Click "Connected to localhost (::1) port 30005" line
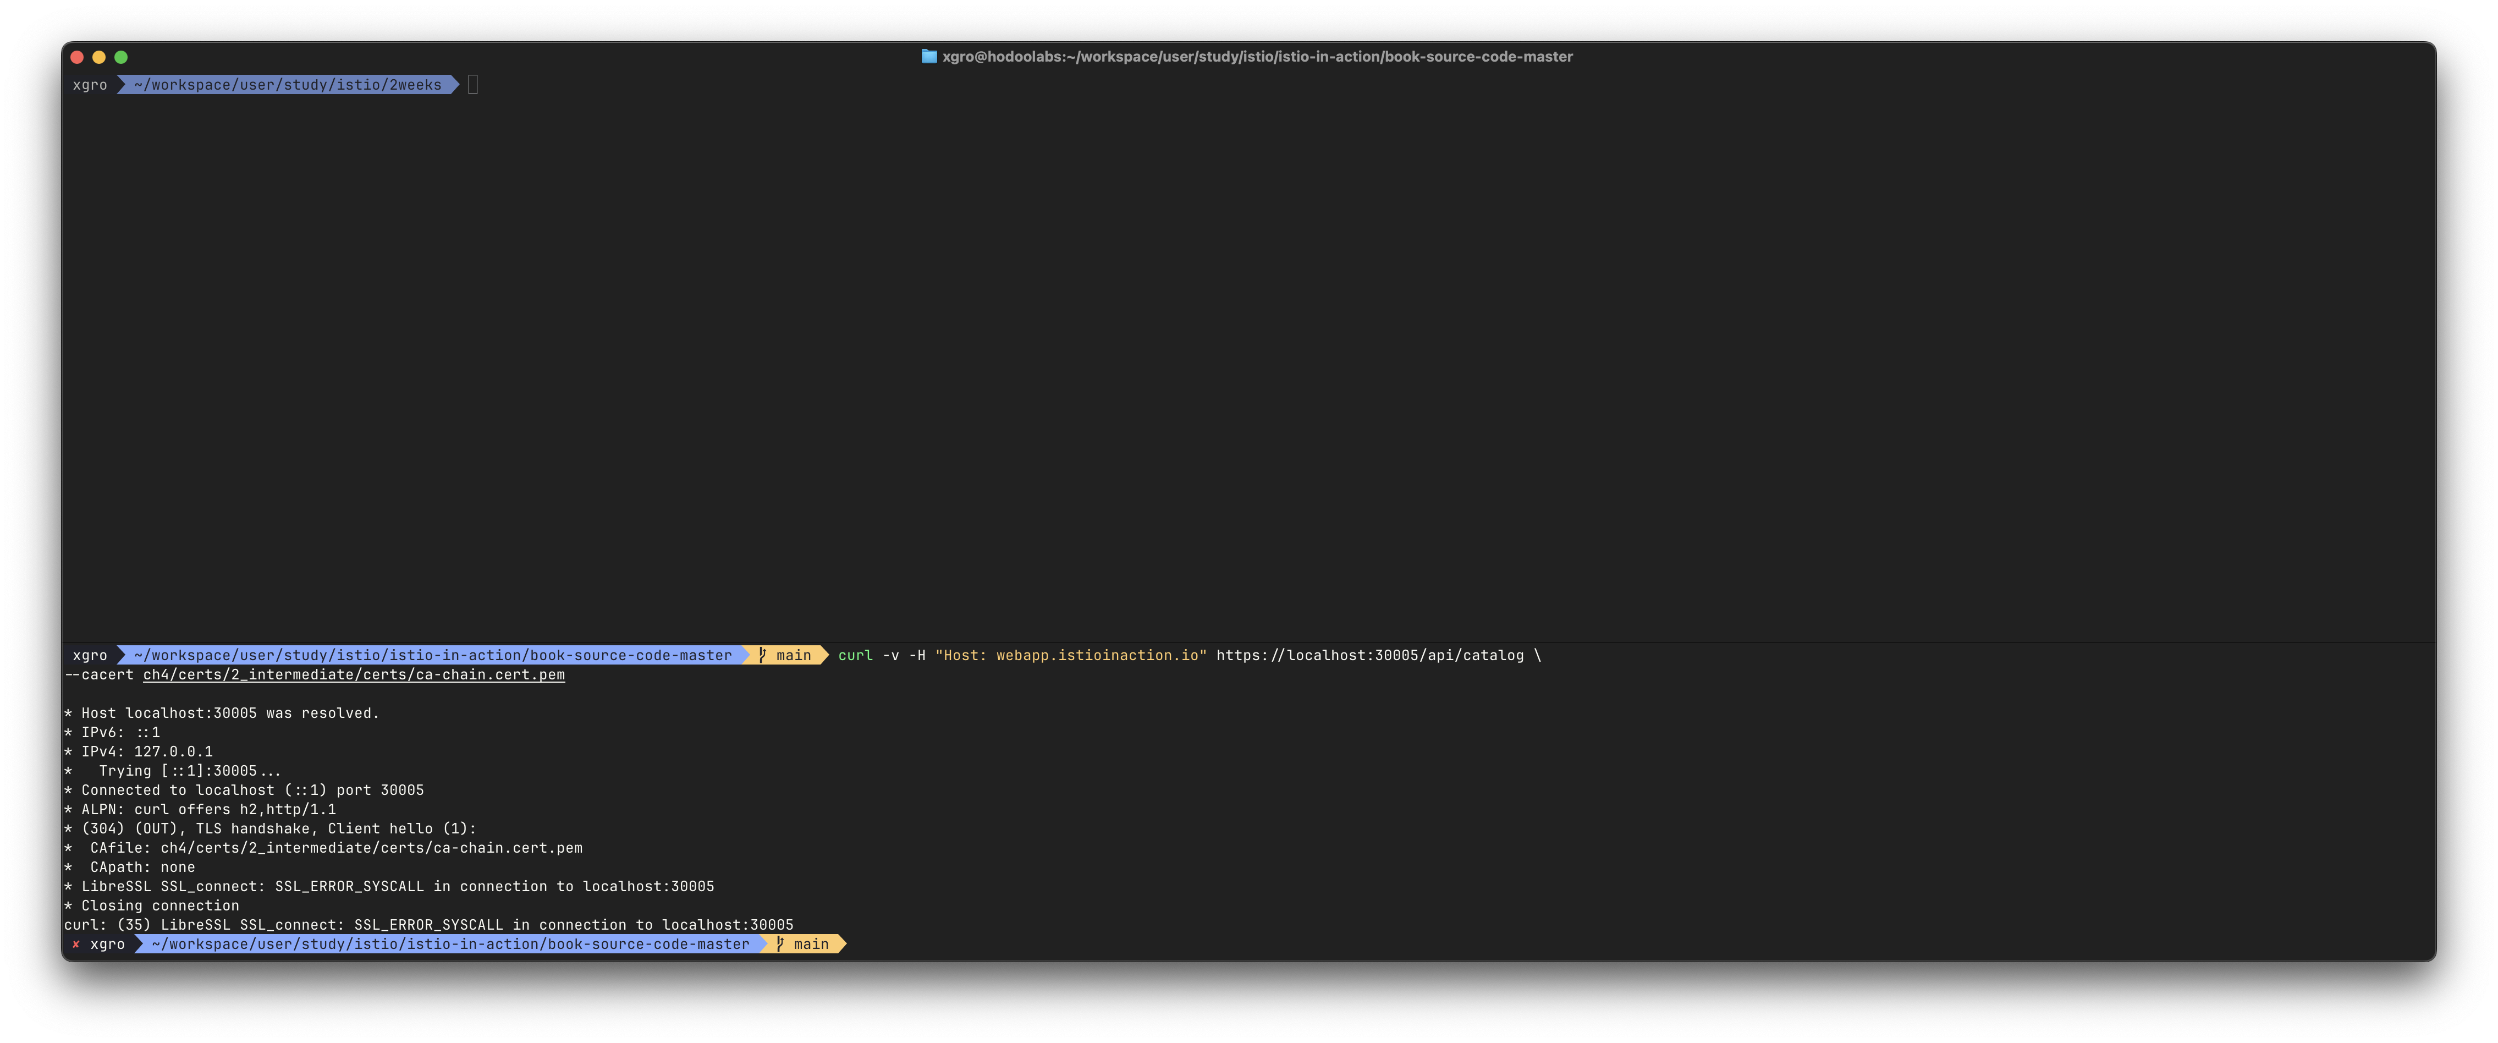 (x=244, y=790)
